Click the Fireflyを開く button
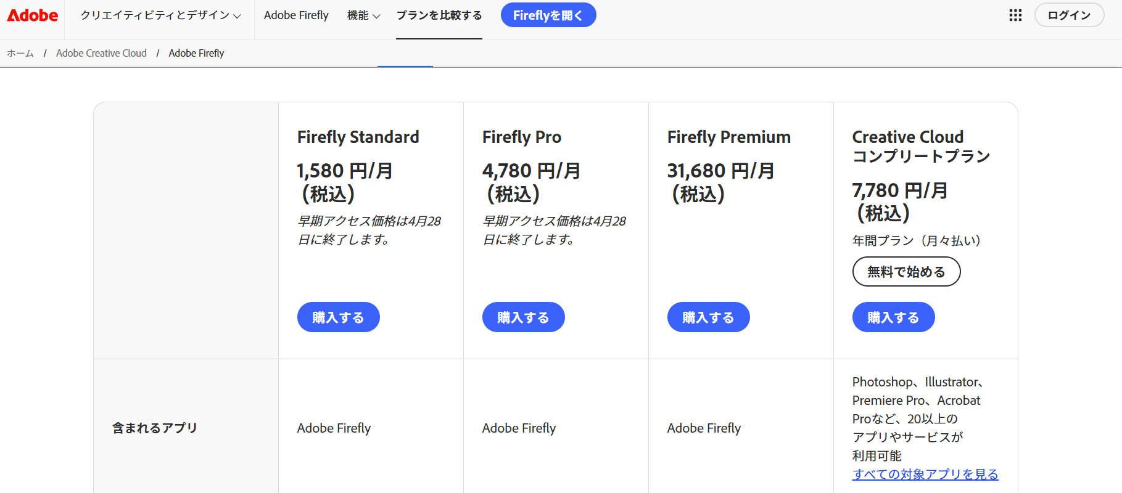The image size is (1122, 493). (x=548, y=15)
